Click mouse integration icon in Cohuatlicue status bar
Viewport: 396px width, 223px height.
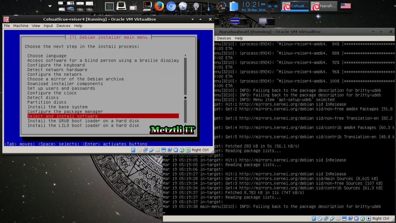[x=182, y=150]
